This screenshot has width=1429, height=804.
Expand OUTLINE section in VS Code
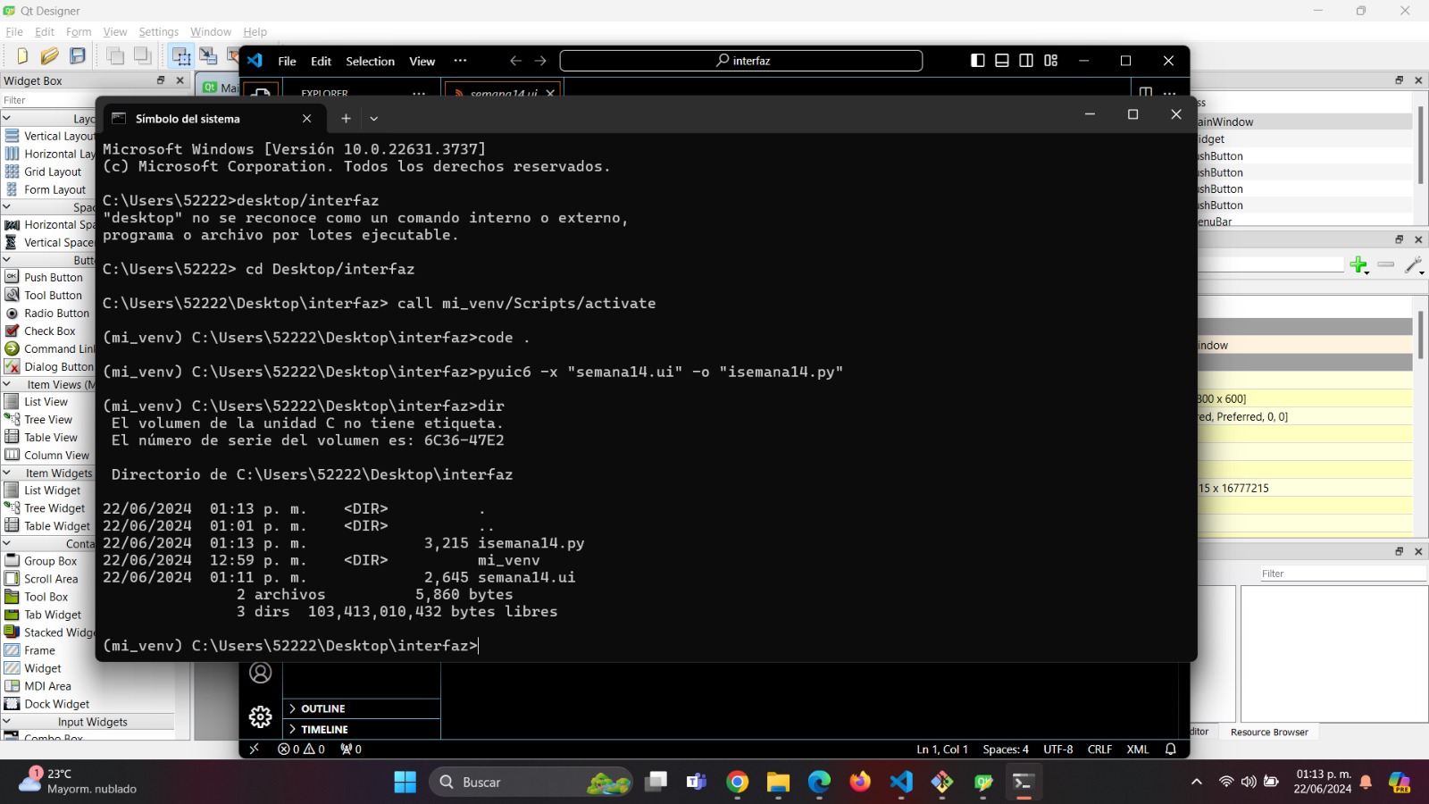pos(362,708)
